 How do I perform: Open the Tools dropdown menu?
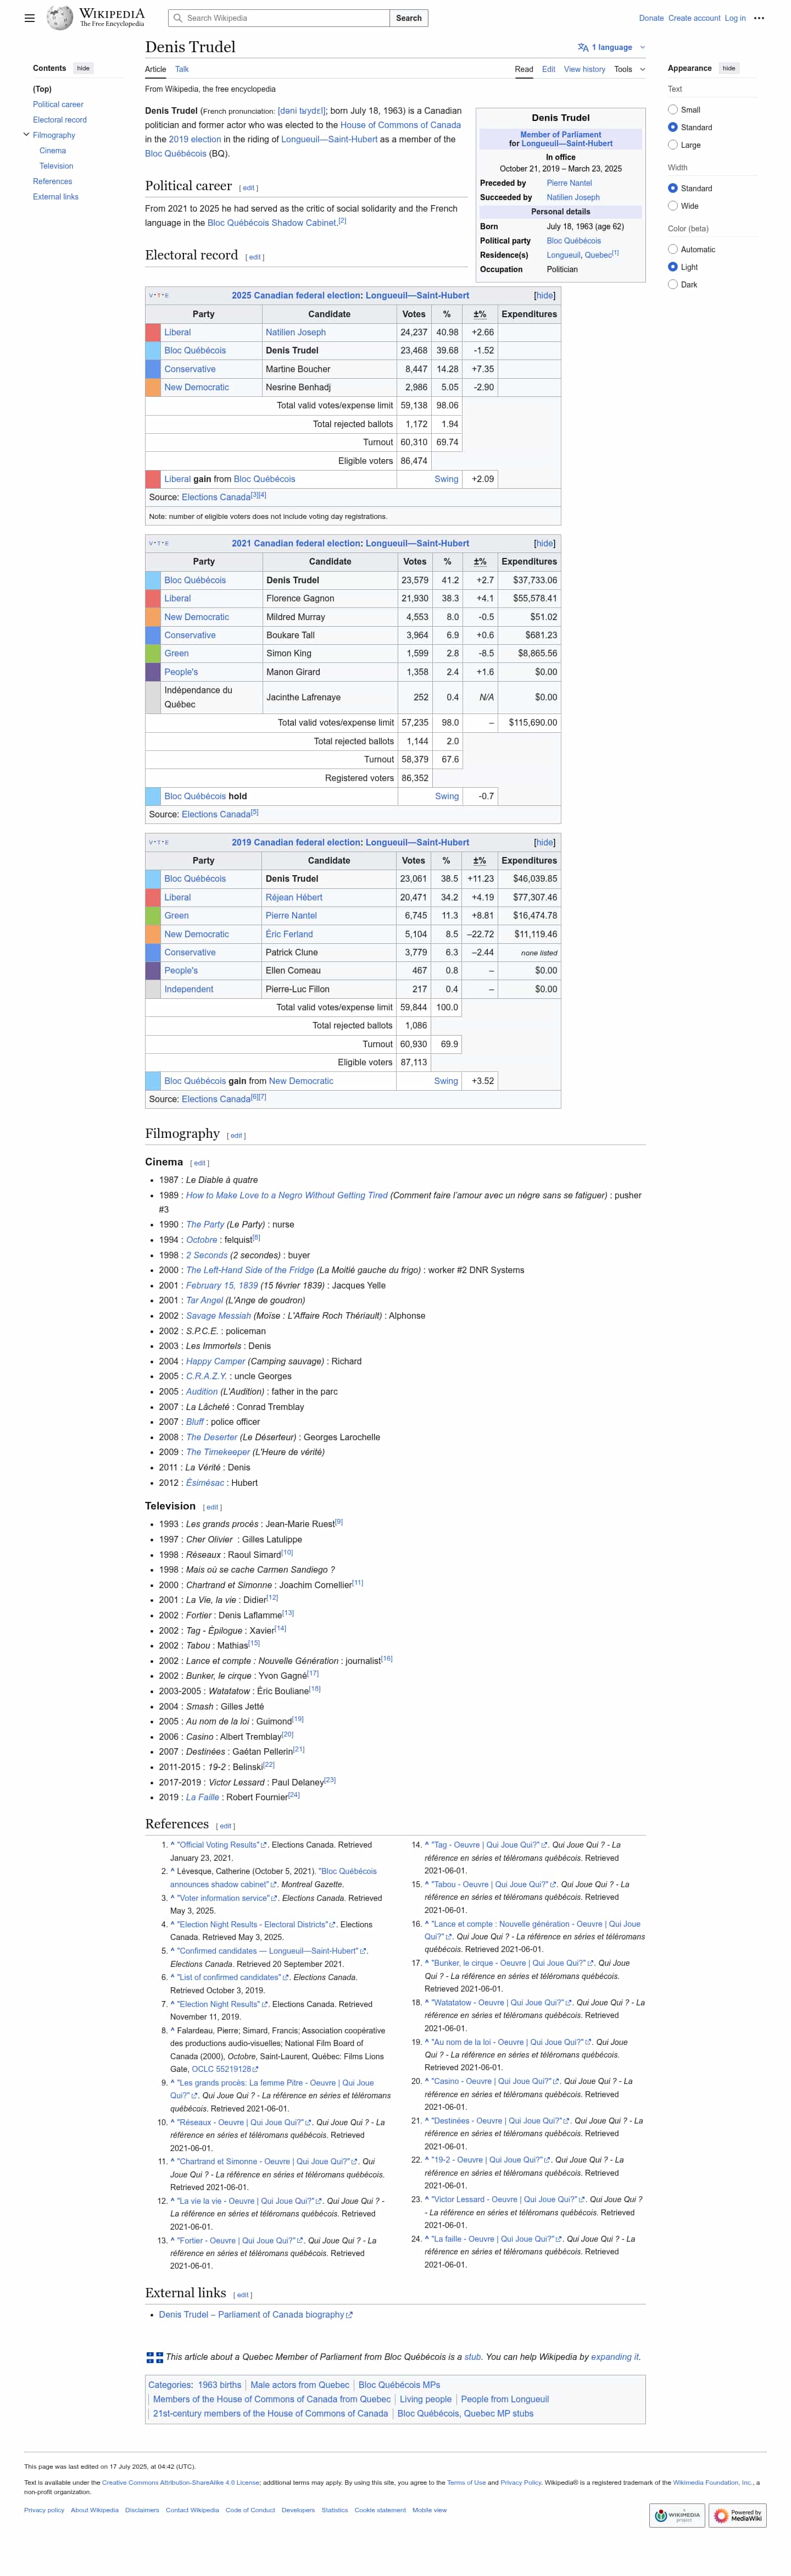point(629,69)
